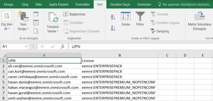Click the Insert Function fx button
The height and width of the screenshot is (101, 213).
(x=62, y=47)
